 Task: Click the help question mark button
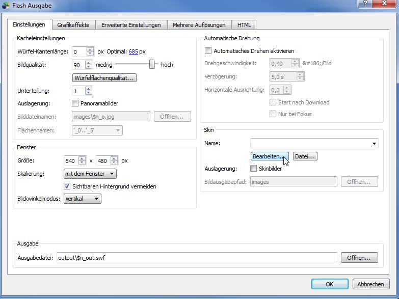pyautogui.click(x=365, y=4)
